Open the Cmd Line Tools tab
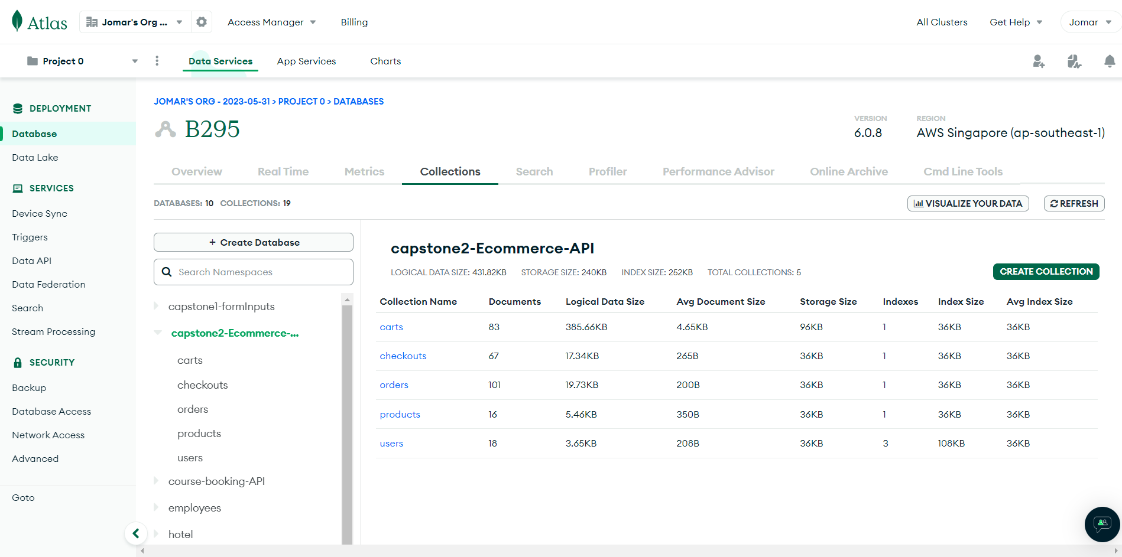 pos(963,171)
